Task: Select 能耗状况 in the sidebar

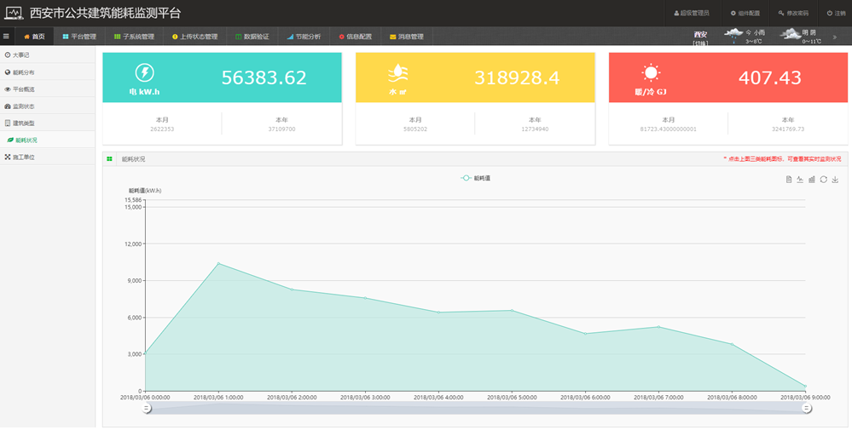Action: click(x=47, y=140)
